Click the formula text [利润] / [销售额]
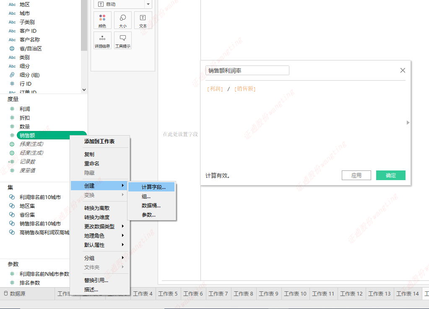 point(231,89)
